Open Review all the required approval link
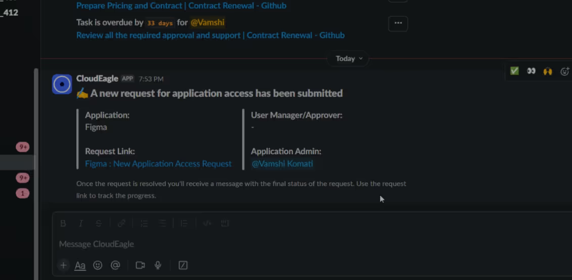 (x=211, y=35)
